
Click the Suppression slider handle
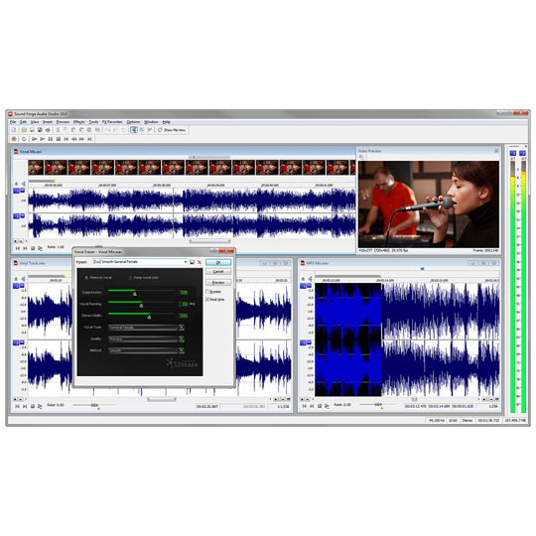135,294
